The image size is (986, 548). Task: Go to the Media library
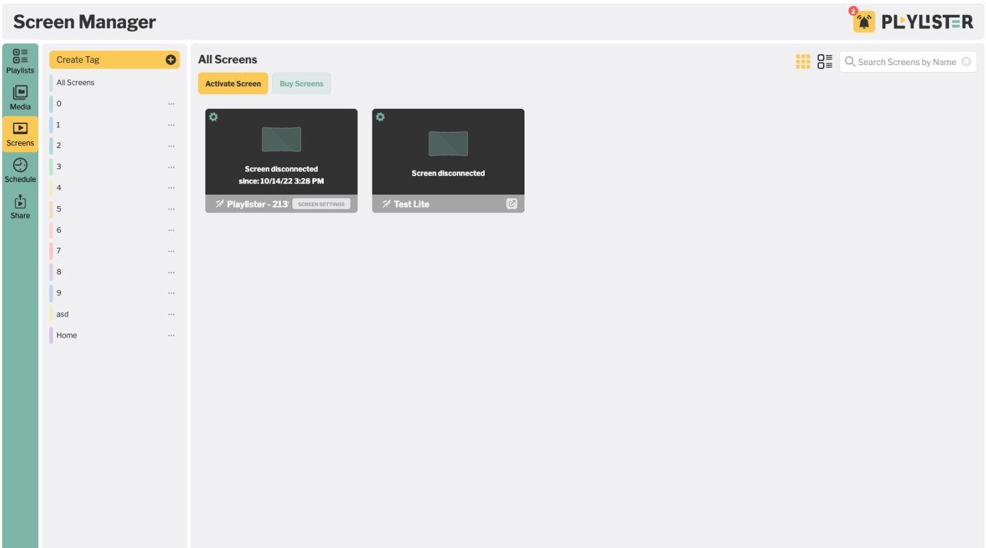tap(20, 97)
